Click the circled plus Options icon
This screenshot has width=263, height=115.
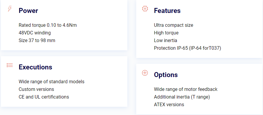click(145, 73)
